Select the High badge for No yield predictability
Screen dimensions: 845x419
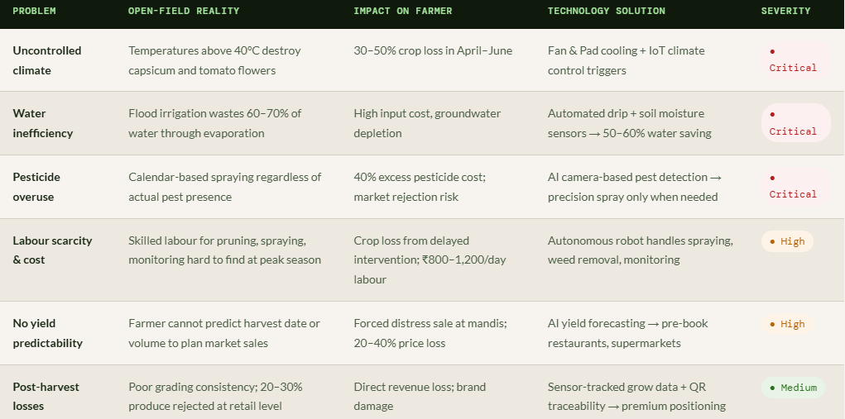coord(787,324)
